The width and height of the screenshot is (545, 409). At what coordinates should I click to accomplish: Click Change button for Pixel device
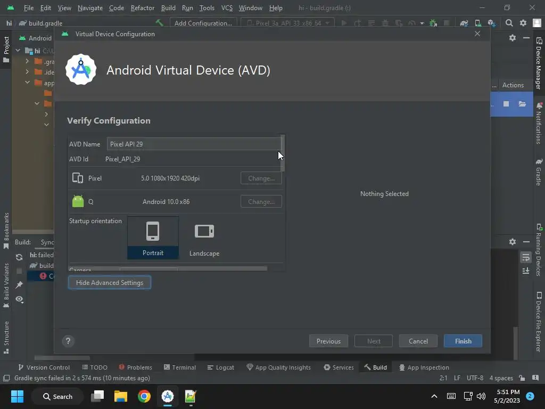click(x=261, y=178)
